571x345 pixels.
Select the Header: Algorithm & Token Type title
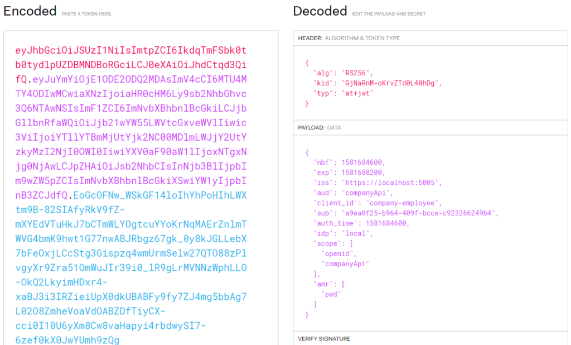(349, 38)
